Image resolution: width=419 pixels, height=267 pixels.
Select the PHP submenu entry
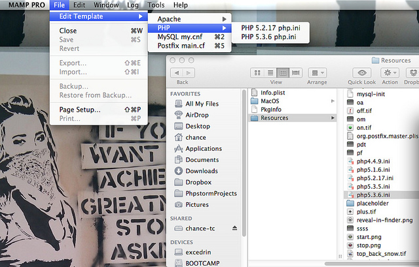pos(189,27)
